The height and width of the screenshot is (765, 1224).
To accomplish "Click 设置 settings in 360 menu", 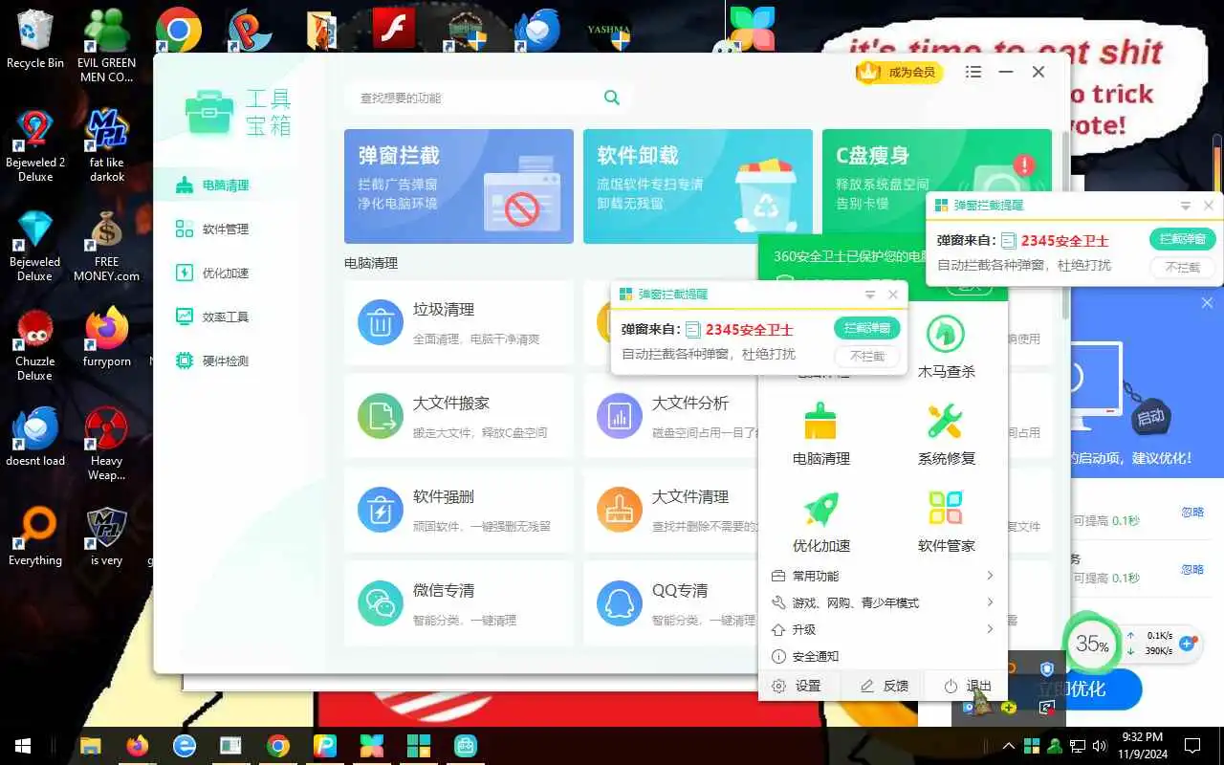I will pos(798,686).
